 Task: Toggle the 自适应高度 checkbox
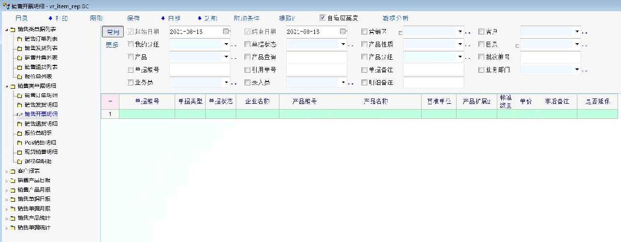(x=323, y=18)
